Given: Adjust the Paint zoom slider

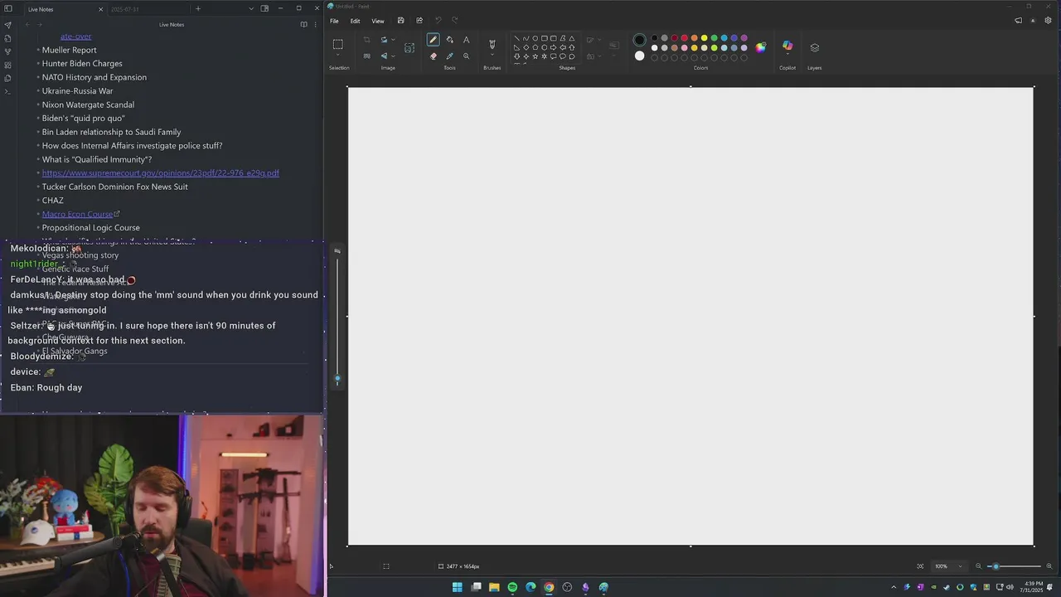Looking at the screenshot, I should pyautogui.click(x=1013, y=566).
